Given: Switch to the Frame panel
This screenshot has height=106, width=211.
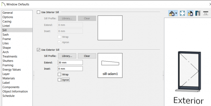Looking at the screenshot, I should (x=7, y=39).
